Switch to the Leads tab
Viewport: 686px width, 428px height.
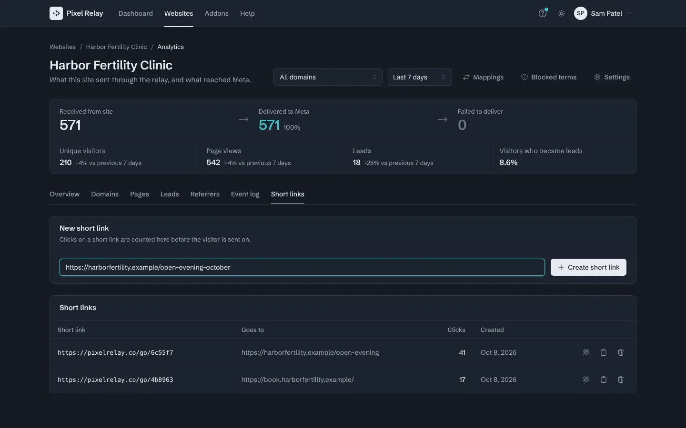click(170, 194)
